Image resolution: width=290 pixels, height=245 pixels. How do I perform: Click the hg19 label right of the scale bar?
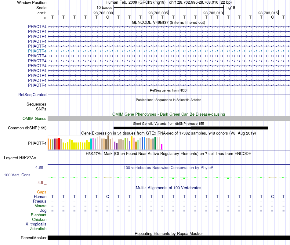(231, 8)
